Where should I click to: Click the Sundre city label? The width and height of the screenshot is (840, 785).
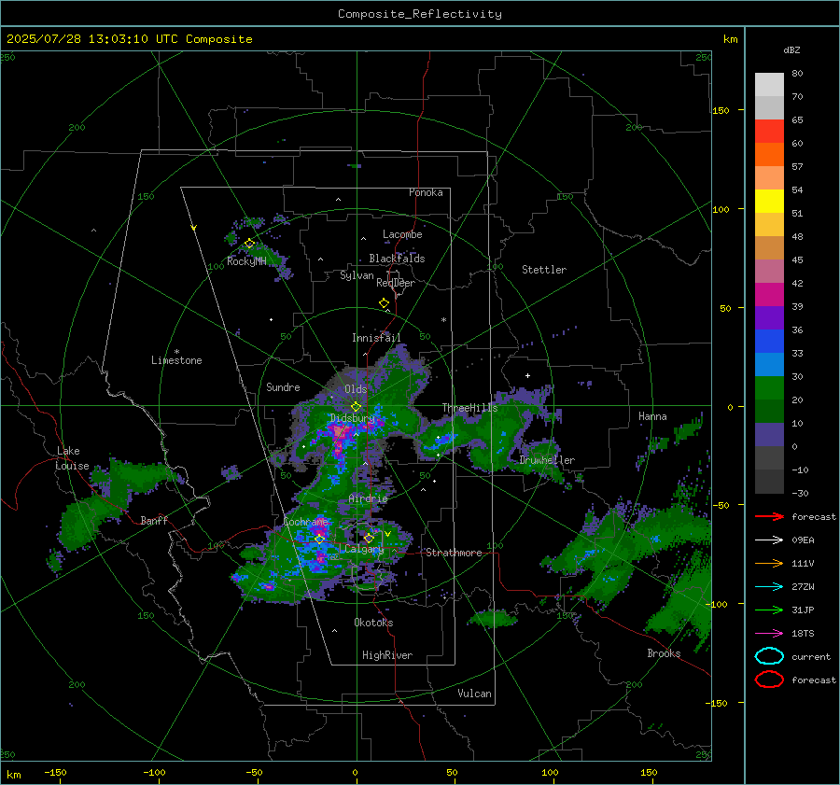(x=283, y=386)
